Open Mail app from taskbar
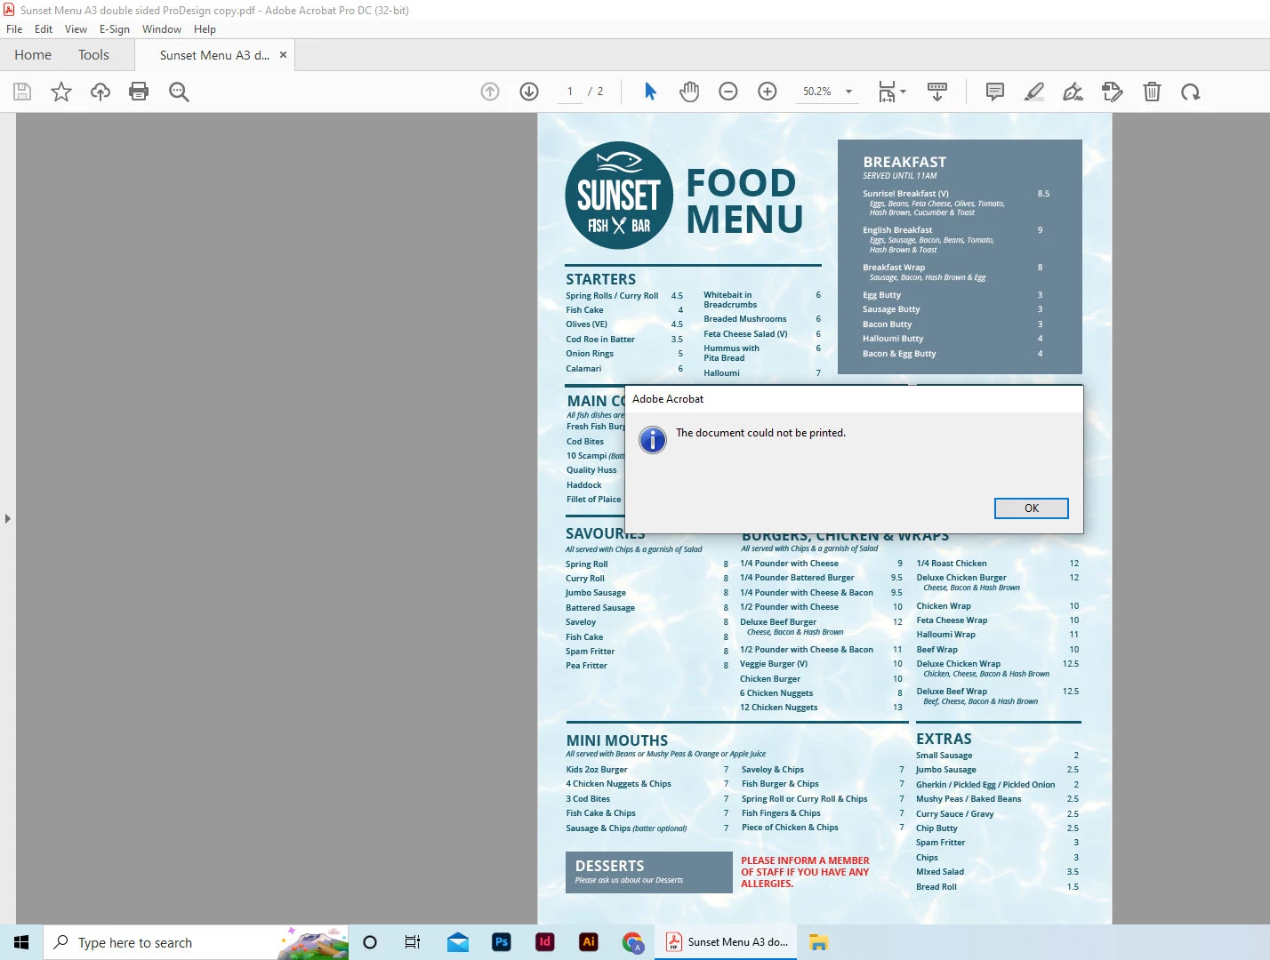 (x=458, y=942)
